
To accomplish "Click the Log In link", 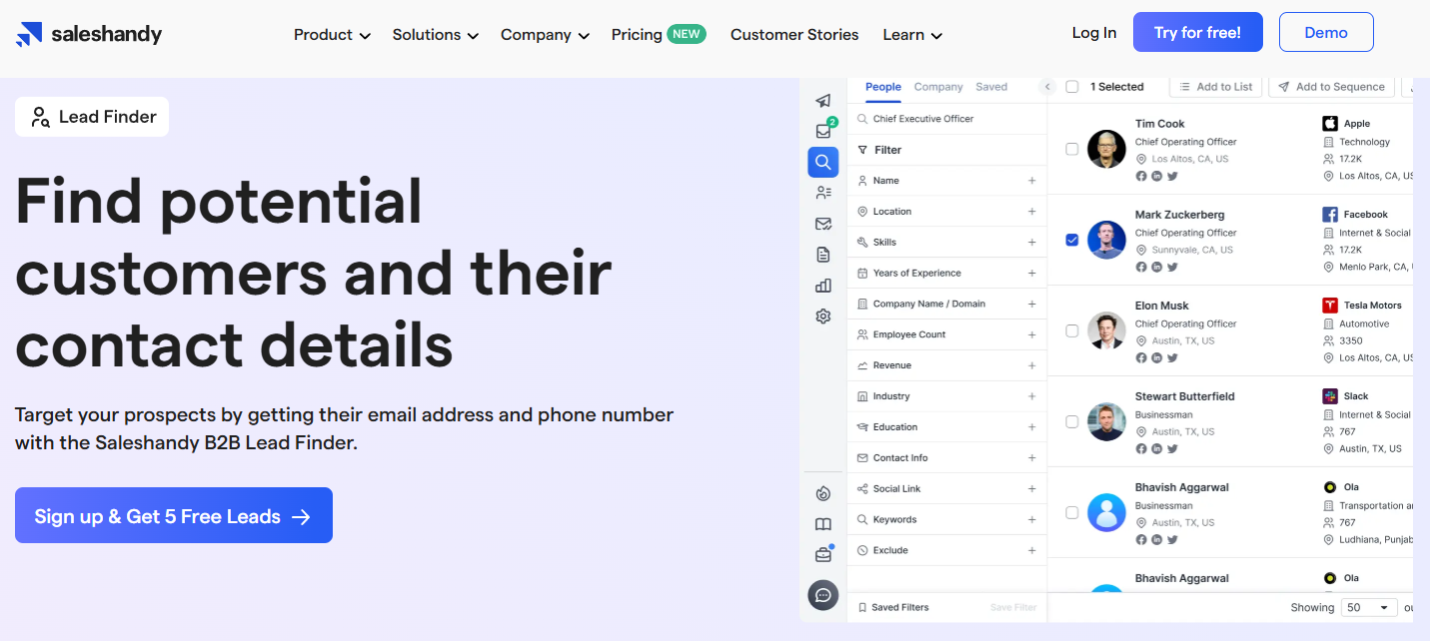I will click(1094, 33).
